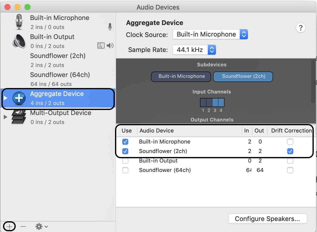Close the Audio Devices window
Image resolution: width=317 pixels, height=232 pixels.
point(7,7)
